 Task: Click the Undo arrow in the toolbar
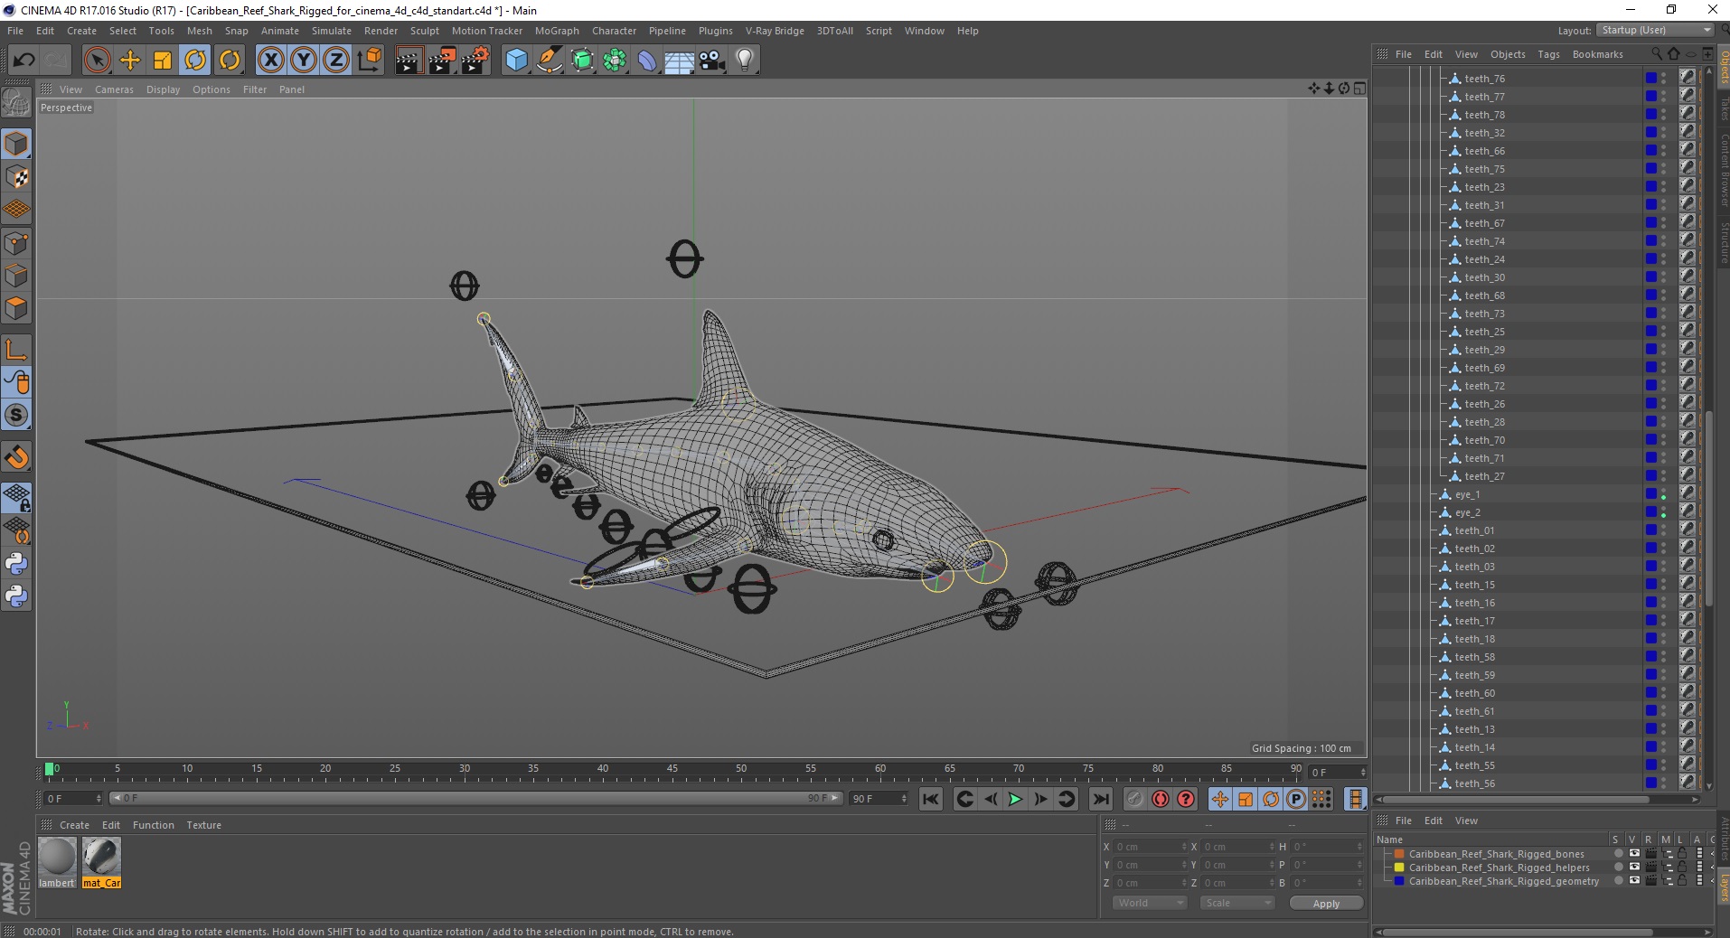(24, 60)
